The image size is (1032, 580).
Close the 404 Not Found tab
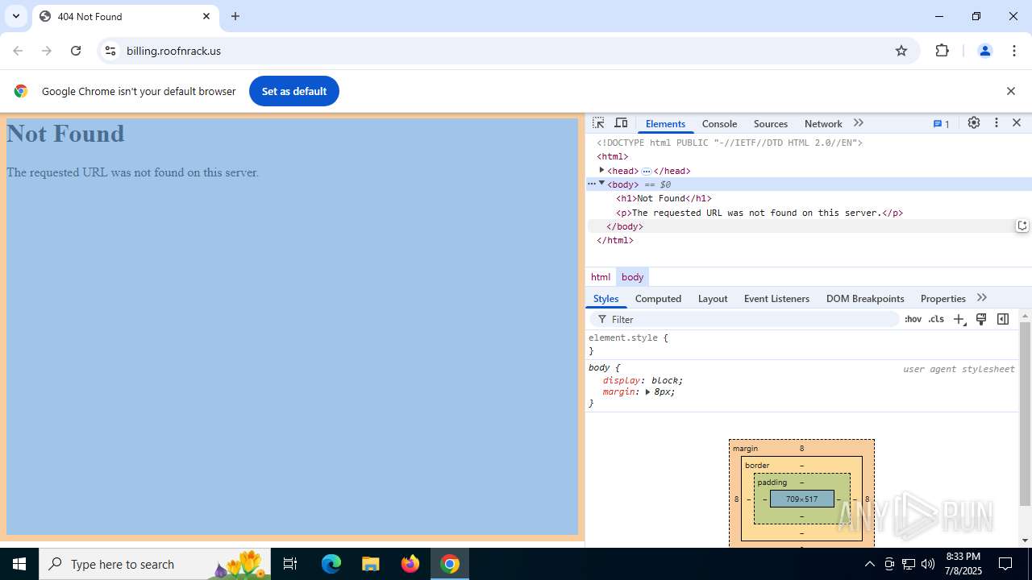[206, 16]
